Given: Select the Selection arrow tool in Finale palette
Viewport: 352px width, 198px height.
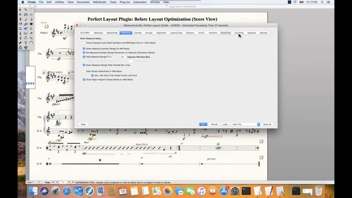Looking at the screenshot, I should tap(20, 10).
